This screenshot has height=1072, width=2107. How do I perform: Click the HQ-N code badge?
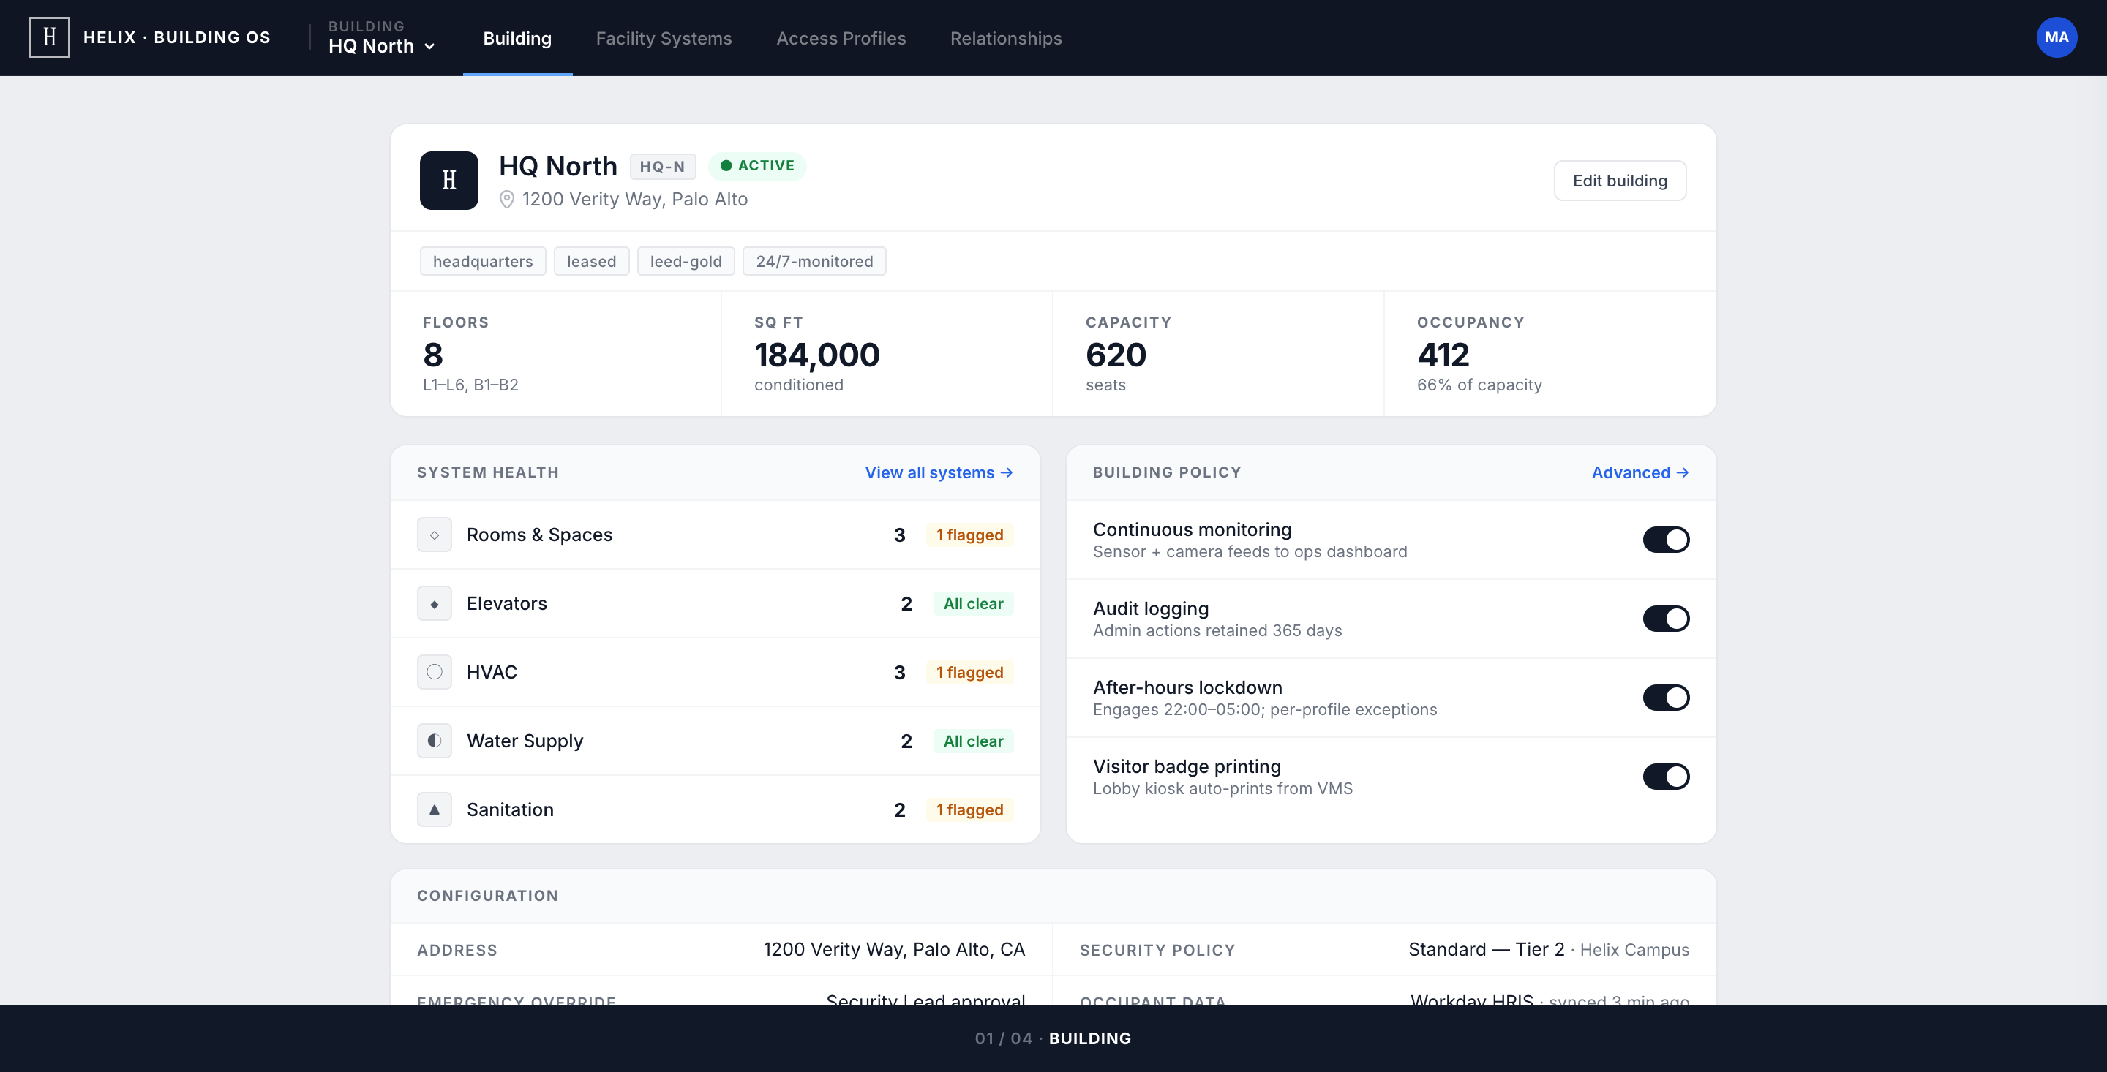663,167
